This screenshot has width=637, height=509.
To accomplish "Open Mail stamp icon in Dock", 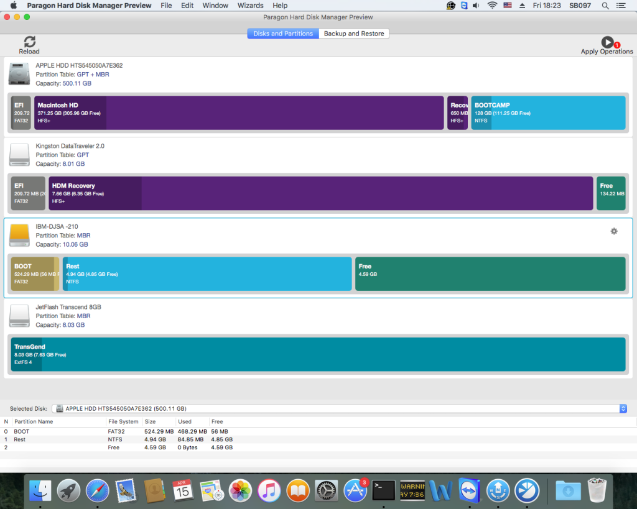I will coord(126,490).
